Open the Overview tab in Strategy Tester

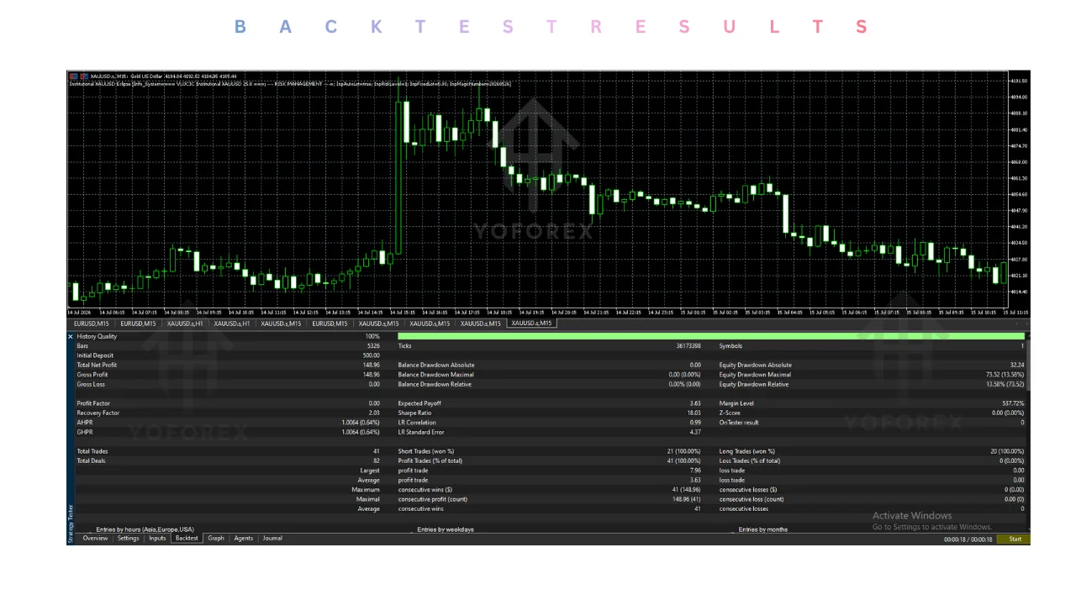click(x=95, y=539)
